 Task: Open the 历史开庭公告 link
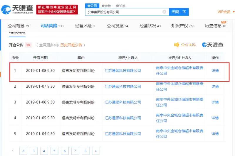pyautogui.click(x=71, y=45)
